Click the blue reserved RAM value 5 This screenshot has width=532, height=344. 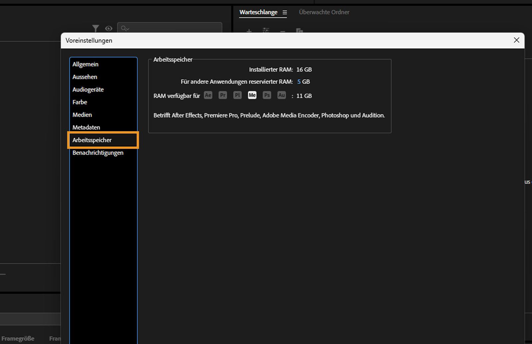[x=299, y=82]
